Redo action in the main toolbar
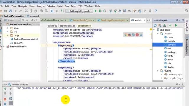189x106 pixels. 21,11
